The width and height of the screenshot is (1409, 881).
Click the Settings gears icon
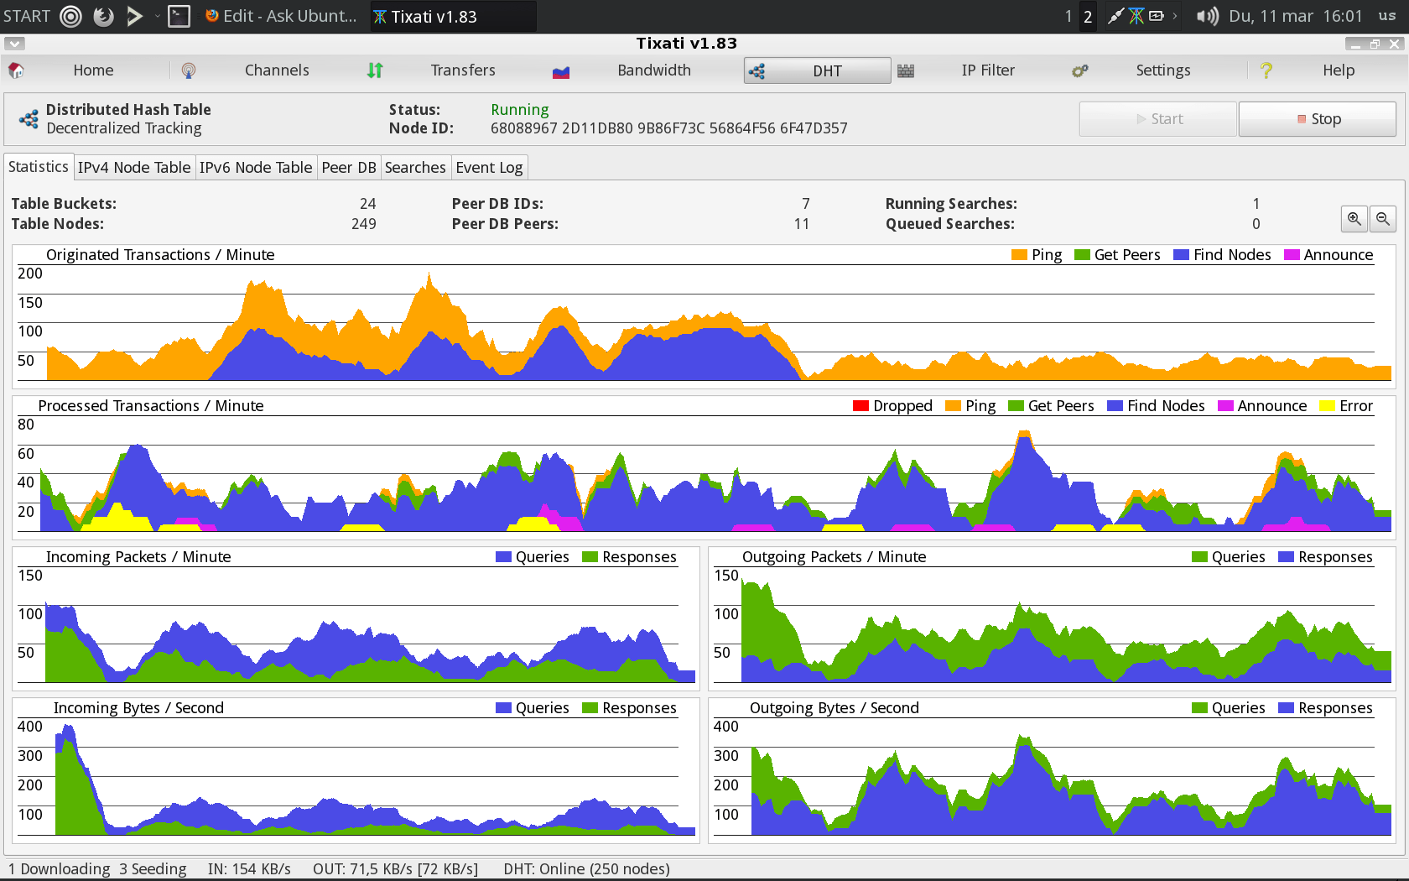click(1080, 70)
